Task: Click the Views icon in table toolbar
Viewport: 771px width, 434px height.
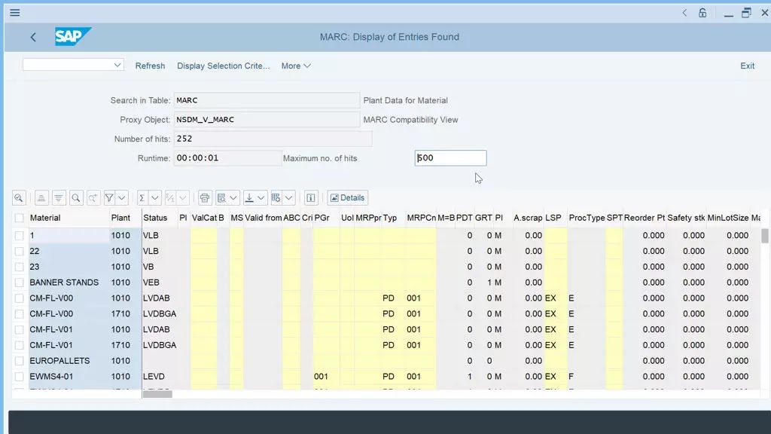Action: point(221,198)
